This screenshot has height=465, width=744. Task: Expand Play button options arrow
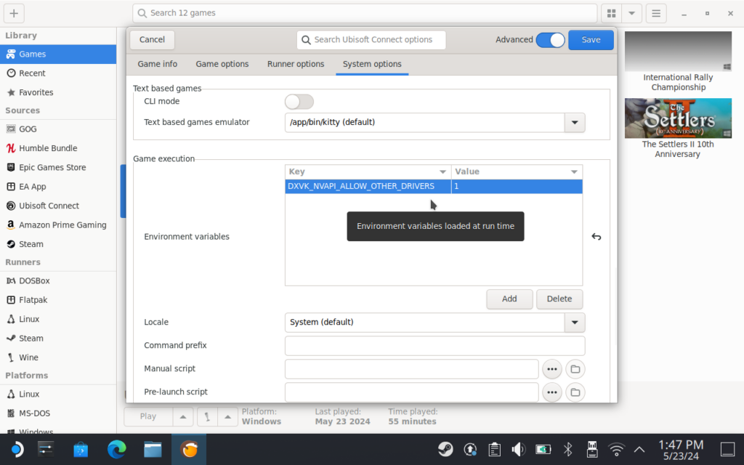coord(182,416)
